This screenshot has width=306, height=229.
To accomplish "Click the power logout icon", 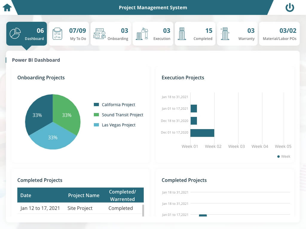I will point(290,7).
